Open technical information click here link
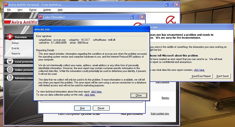235x127 pixels. 96,92
